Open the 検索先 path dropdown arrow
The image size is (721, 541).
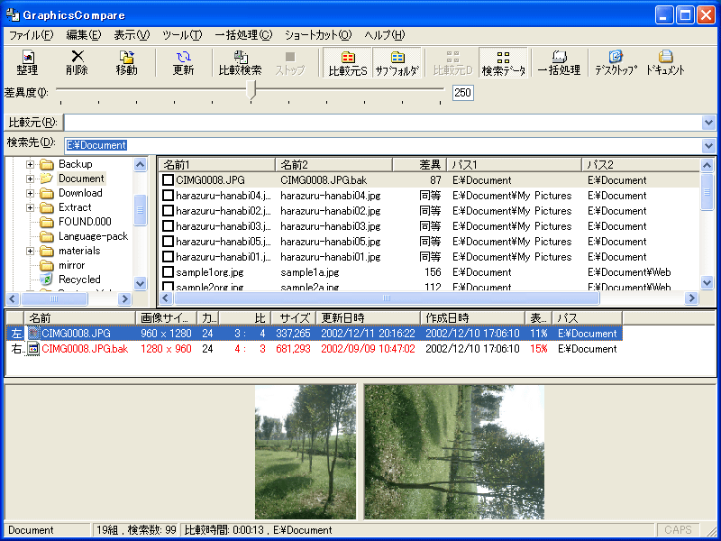click(x=709, y=146)
